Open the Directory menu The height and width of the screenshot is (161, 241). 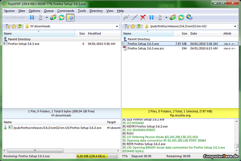coord(96,11)
